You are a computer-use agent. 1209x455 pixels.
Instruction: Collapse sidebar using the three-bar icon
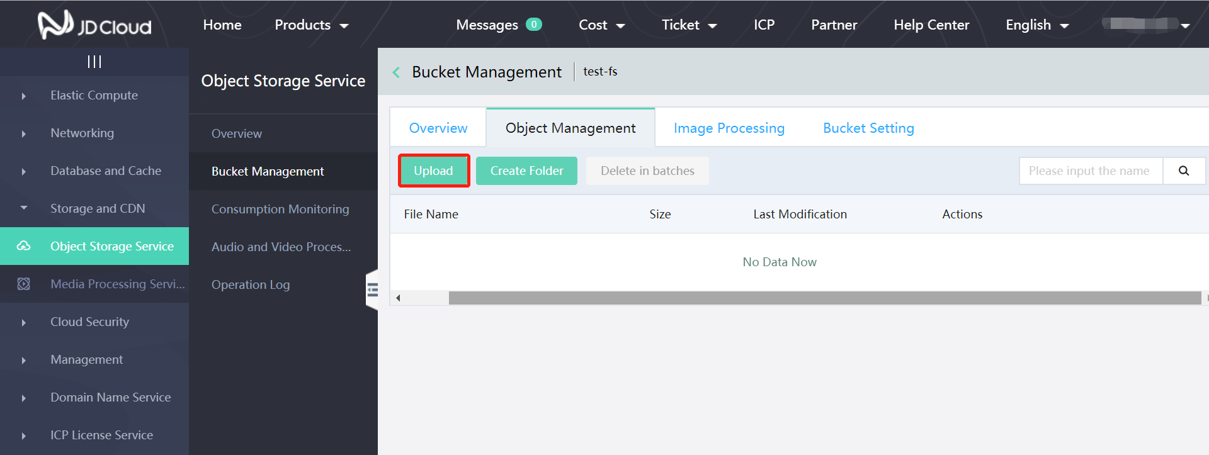click(x=94, y=62)
